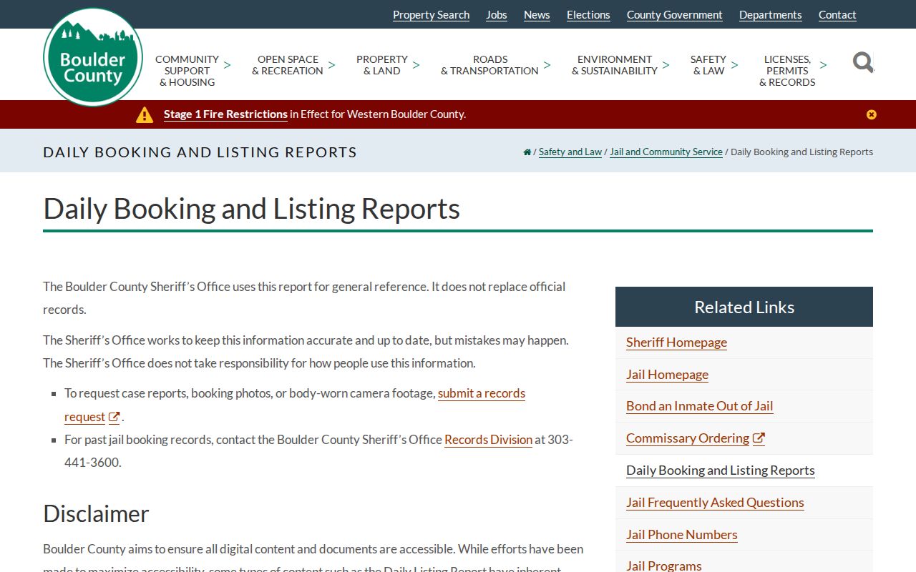Open the Records Division link

coord(488,440)
